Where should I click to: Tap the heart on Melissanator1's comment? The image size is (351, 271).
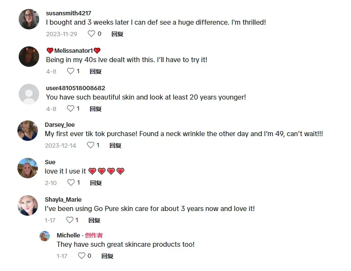(71, 71)
